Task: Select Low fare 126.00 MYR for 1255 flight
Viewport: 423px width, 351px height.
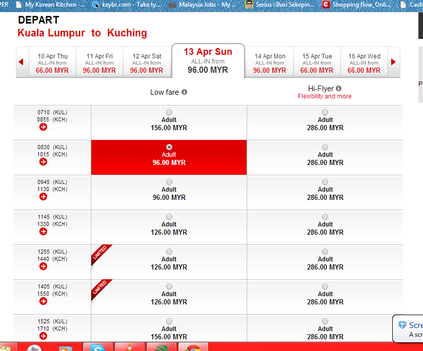Action: [x=169, y=252]
